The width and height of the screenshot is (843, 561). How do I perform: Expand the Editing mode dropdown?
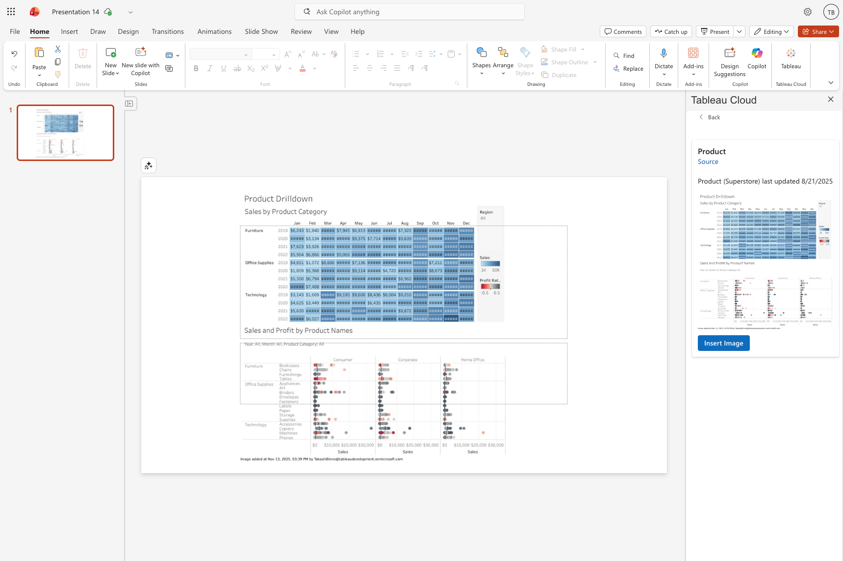(x=771, y=32)
